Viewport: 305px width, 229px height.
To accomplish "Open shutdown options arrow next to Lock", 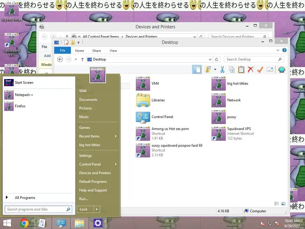I will point(97,209).
